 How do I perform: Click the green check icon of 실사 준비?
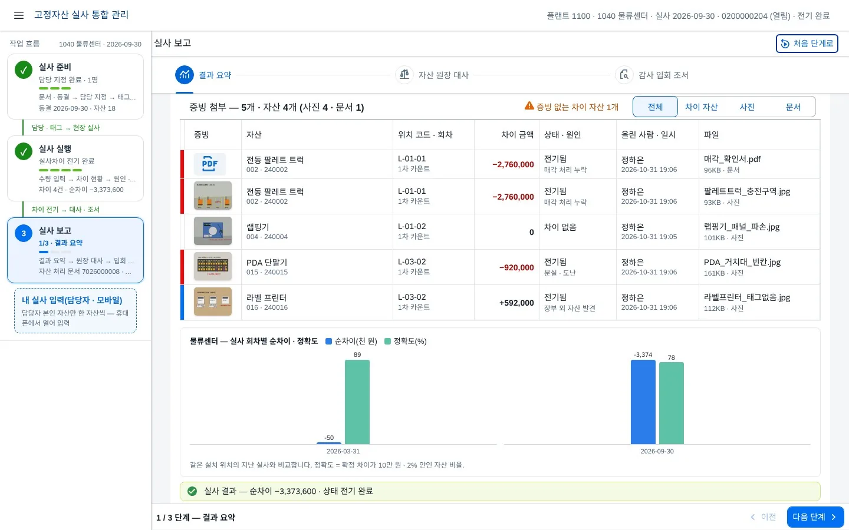[24, 70]
